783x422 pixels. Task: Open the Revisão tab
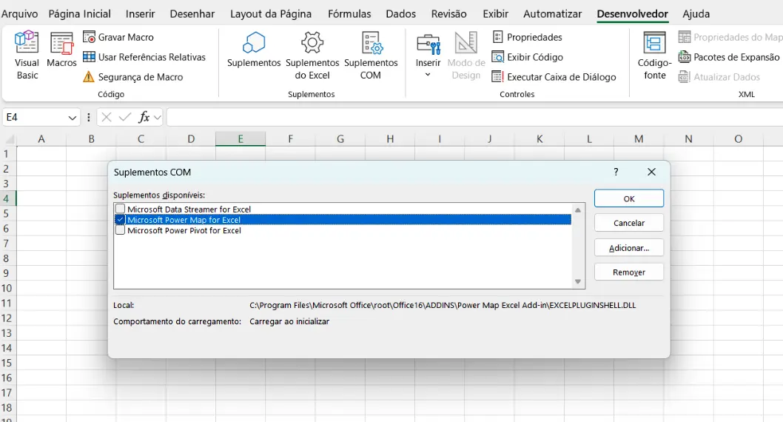pyautogui.click(x=449, y=14)
